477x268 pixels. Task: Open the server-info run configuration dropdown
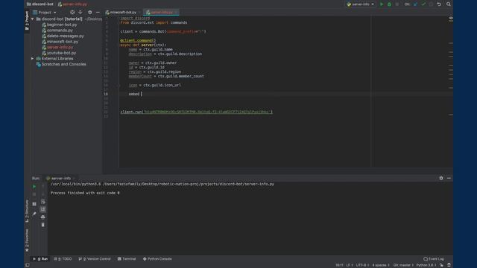click(x=361, y=4)
